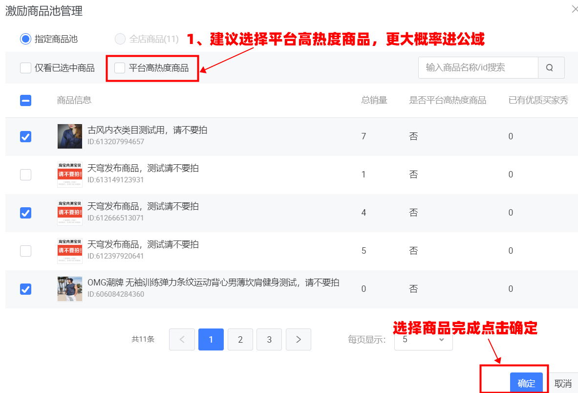Uncheck product ID:612666513071 checkbox

(x=25, y=213)
